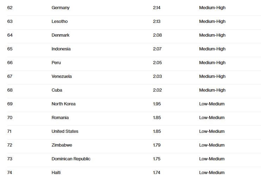Click the Romania country name
The width and height of the screenshot is (261, 179).
tap(60, 118)
